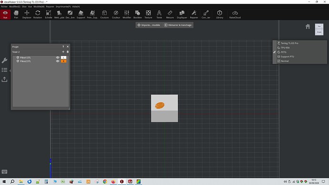Select the Deplacer move tool

pos(27,14)
